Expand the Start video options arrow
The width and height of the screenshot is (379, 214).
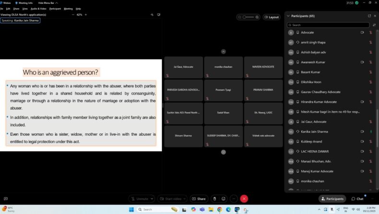[x=185, y=199]
